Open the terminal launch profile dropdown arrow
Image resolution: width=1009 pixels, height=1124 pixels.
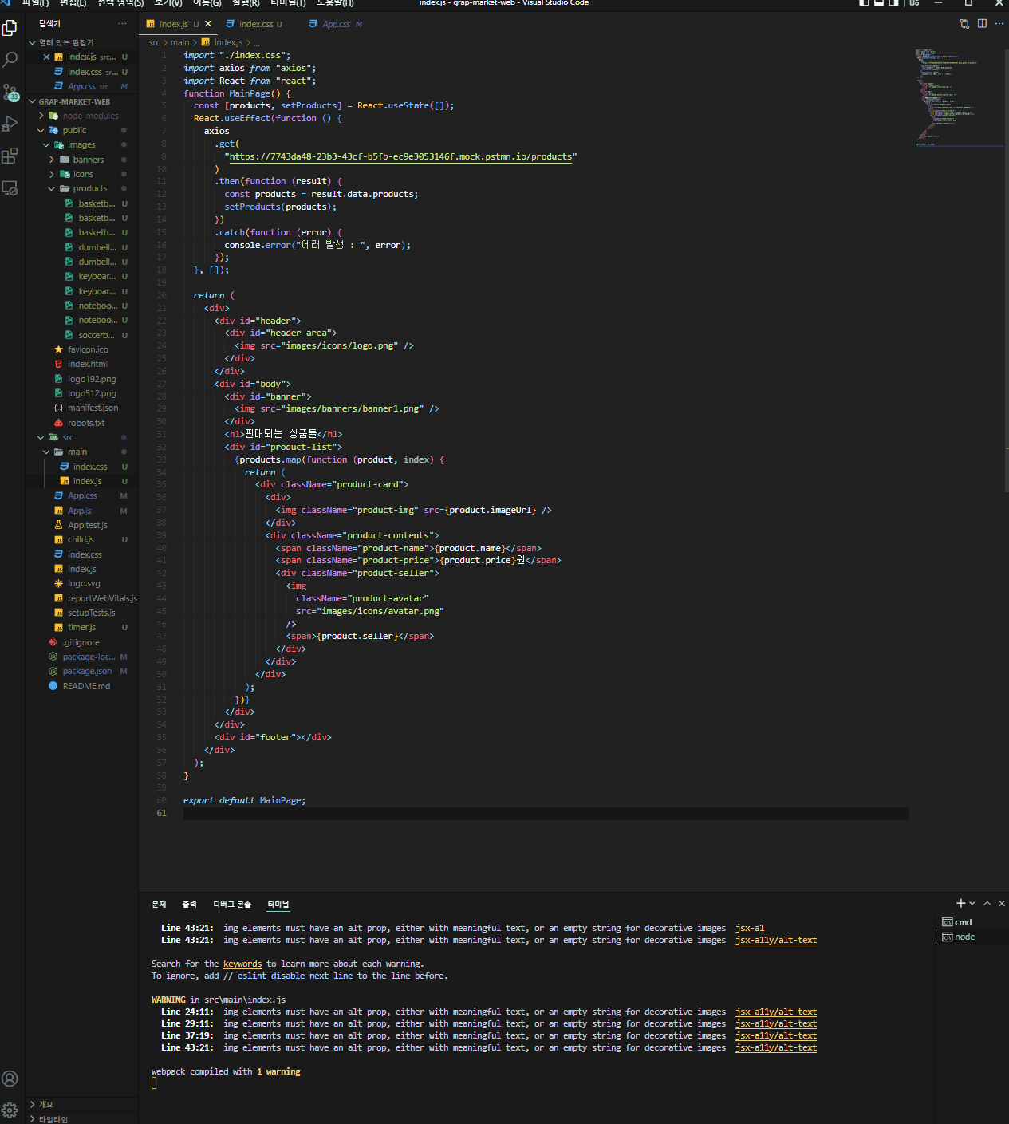click(972, 903)
